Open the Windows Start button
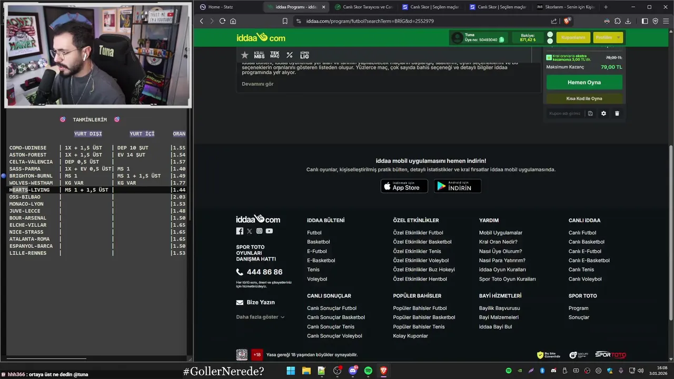The height and width of the screenshot is (379, 674). [x=291, y=371]
